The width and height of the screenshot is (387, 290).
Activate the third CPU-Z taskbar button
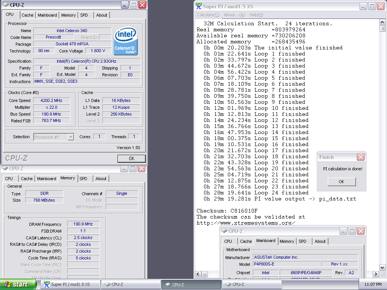(252, 284)
